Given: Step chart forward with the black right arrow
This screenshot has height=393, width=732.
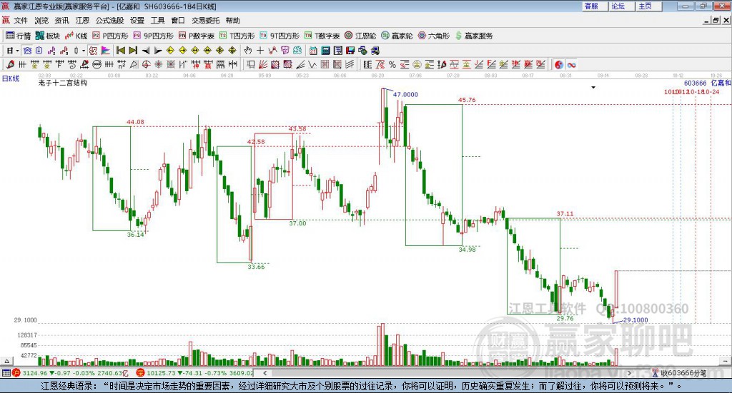Looking at the screenshot, I should 158,51.
